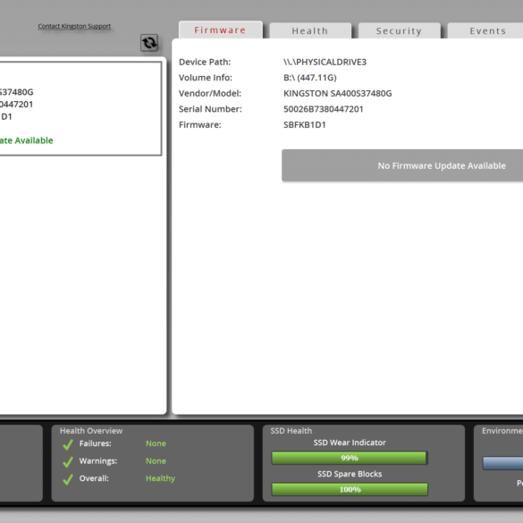This screenshot has height=523, width=523.
Task: Click the device path \\.\PHYSICALDRIVE3 value
Action: pyautogui.click(x=325, y=62)
